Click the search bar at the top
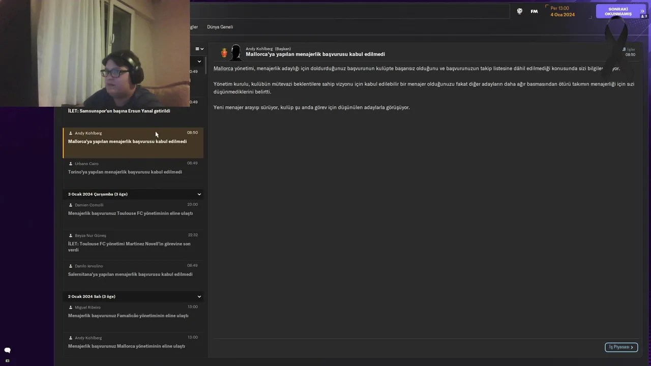The width and height of the screenshot is (651, 366). (349, 11)
